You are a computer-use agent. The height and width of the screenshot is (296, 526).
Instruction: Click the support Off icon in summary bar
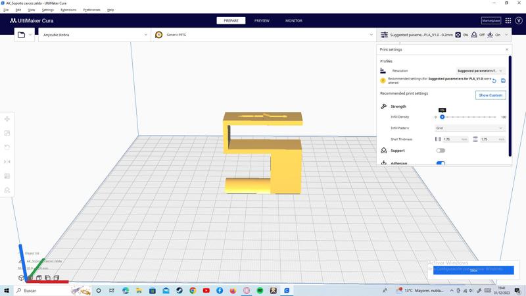tap(474, 35)
